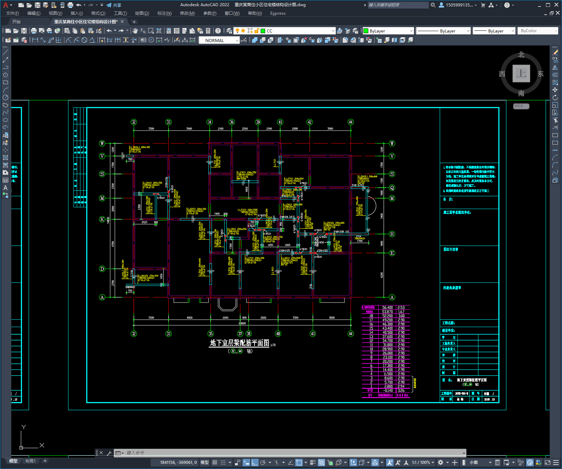Viewport: 562px width, 469px height.
Task: Open Layer Properties Manager icon
Action: tap(229, 31)
